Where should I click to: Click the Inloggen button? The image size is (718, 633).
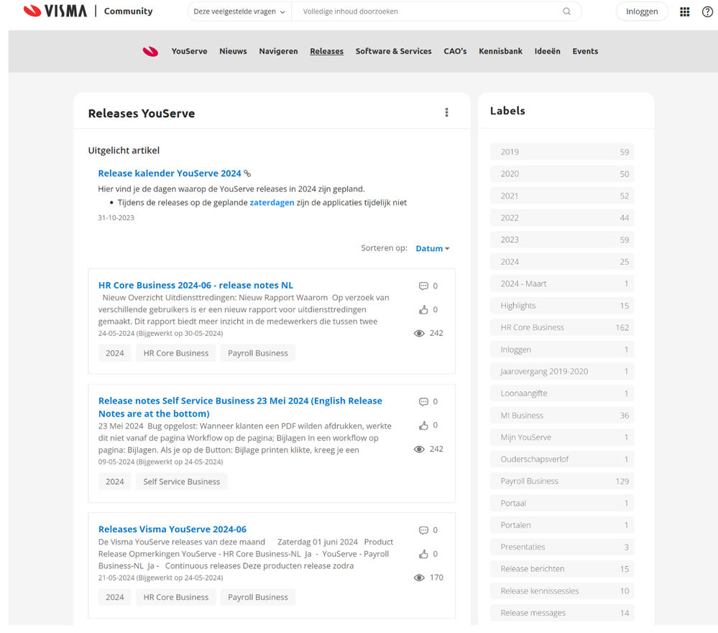pyautogui.click(x=642, y=12)
